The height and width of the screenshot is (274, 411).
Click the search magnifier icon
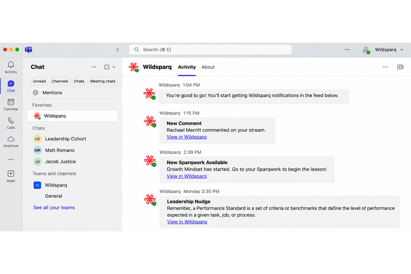(x=137, y=50)
